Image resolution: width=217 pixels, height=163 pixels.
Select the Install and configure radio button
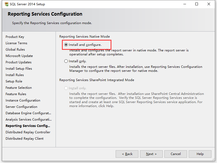(x=66, y=45)
